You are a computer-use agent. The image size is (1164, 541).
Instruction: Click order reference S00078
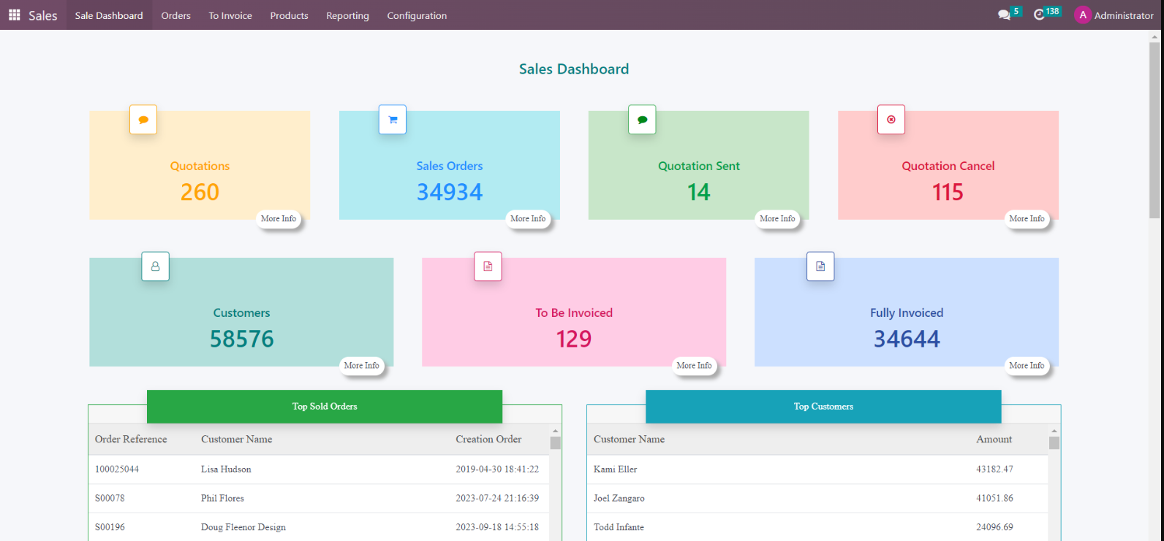coord(110,499)
